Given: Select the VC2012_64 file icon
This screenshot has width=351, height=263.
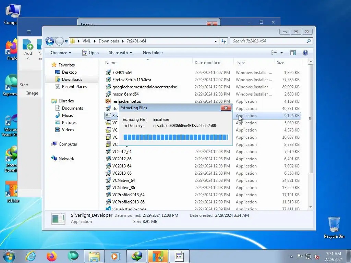Looking at the screenshot, I should [108, 151].
